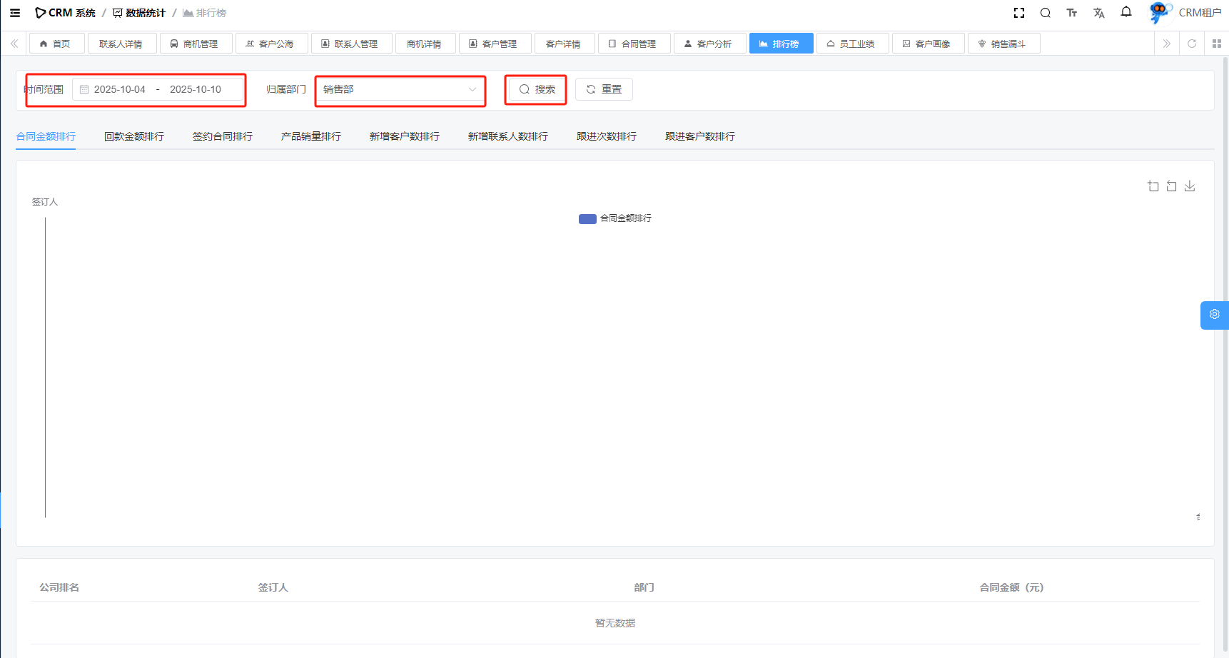Open the 销售漏斗 page tab

point(1003,44)
